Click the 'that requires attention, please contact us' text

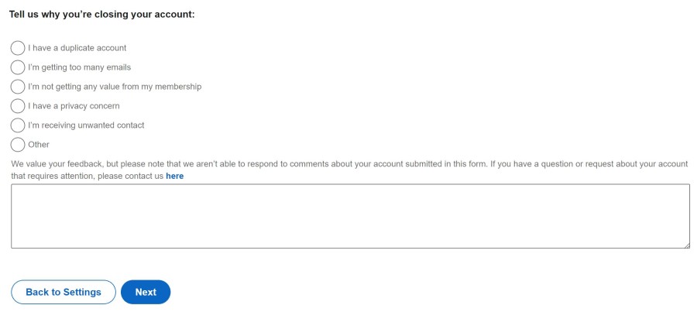coord(87,176)
